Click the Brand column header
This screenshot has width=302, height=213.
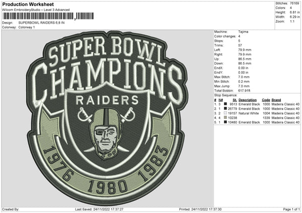[x=276, y=100]
